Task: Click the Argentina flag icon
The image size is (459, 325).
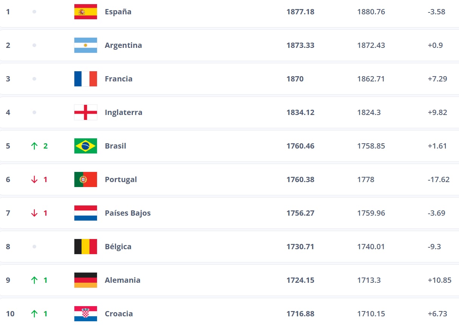Action: 86,45
